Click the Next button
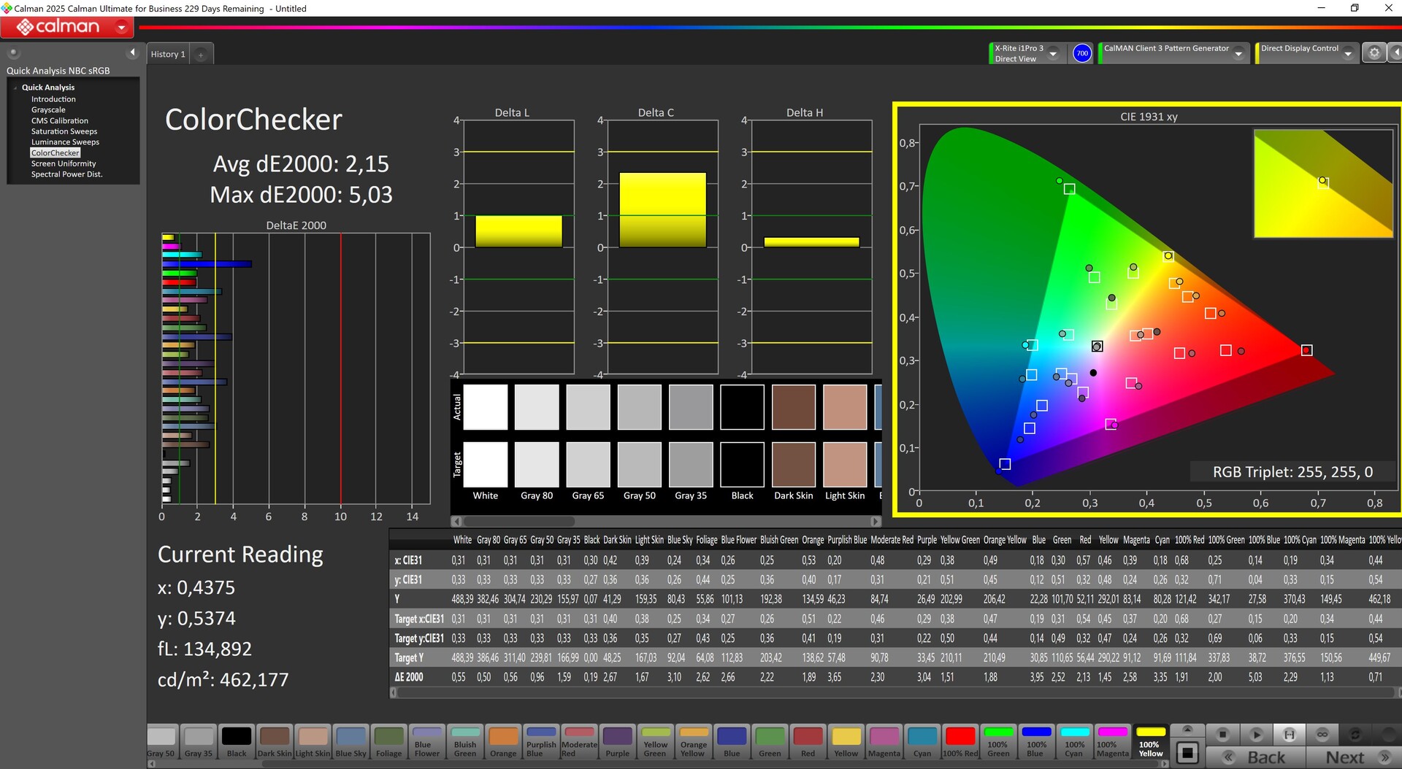Screen dimensions: 1402x769 tap(1352, 757)
